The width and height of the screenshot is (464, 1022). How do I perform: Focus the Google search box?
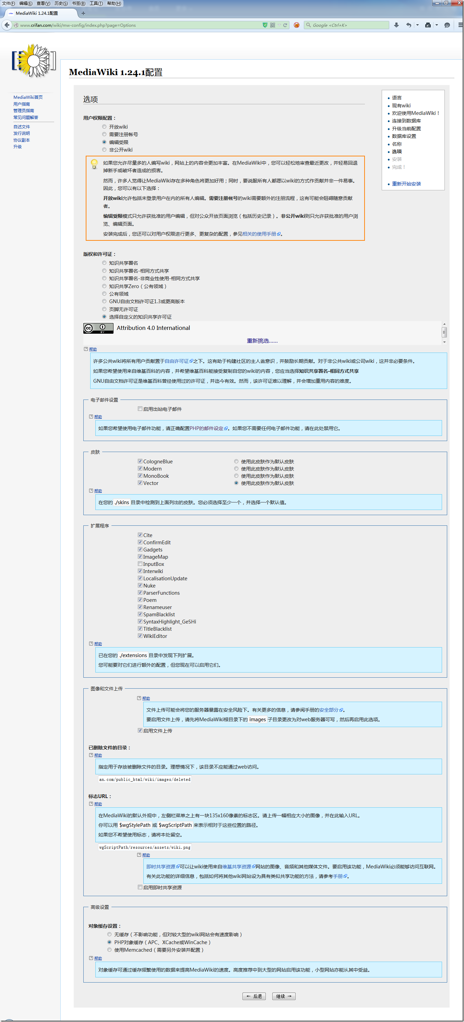(346, 25)
